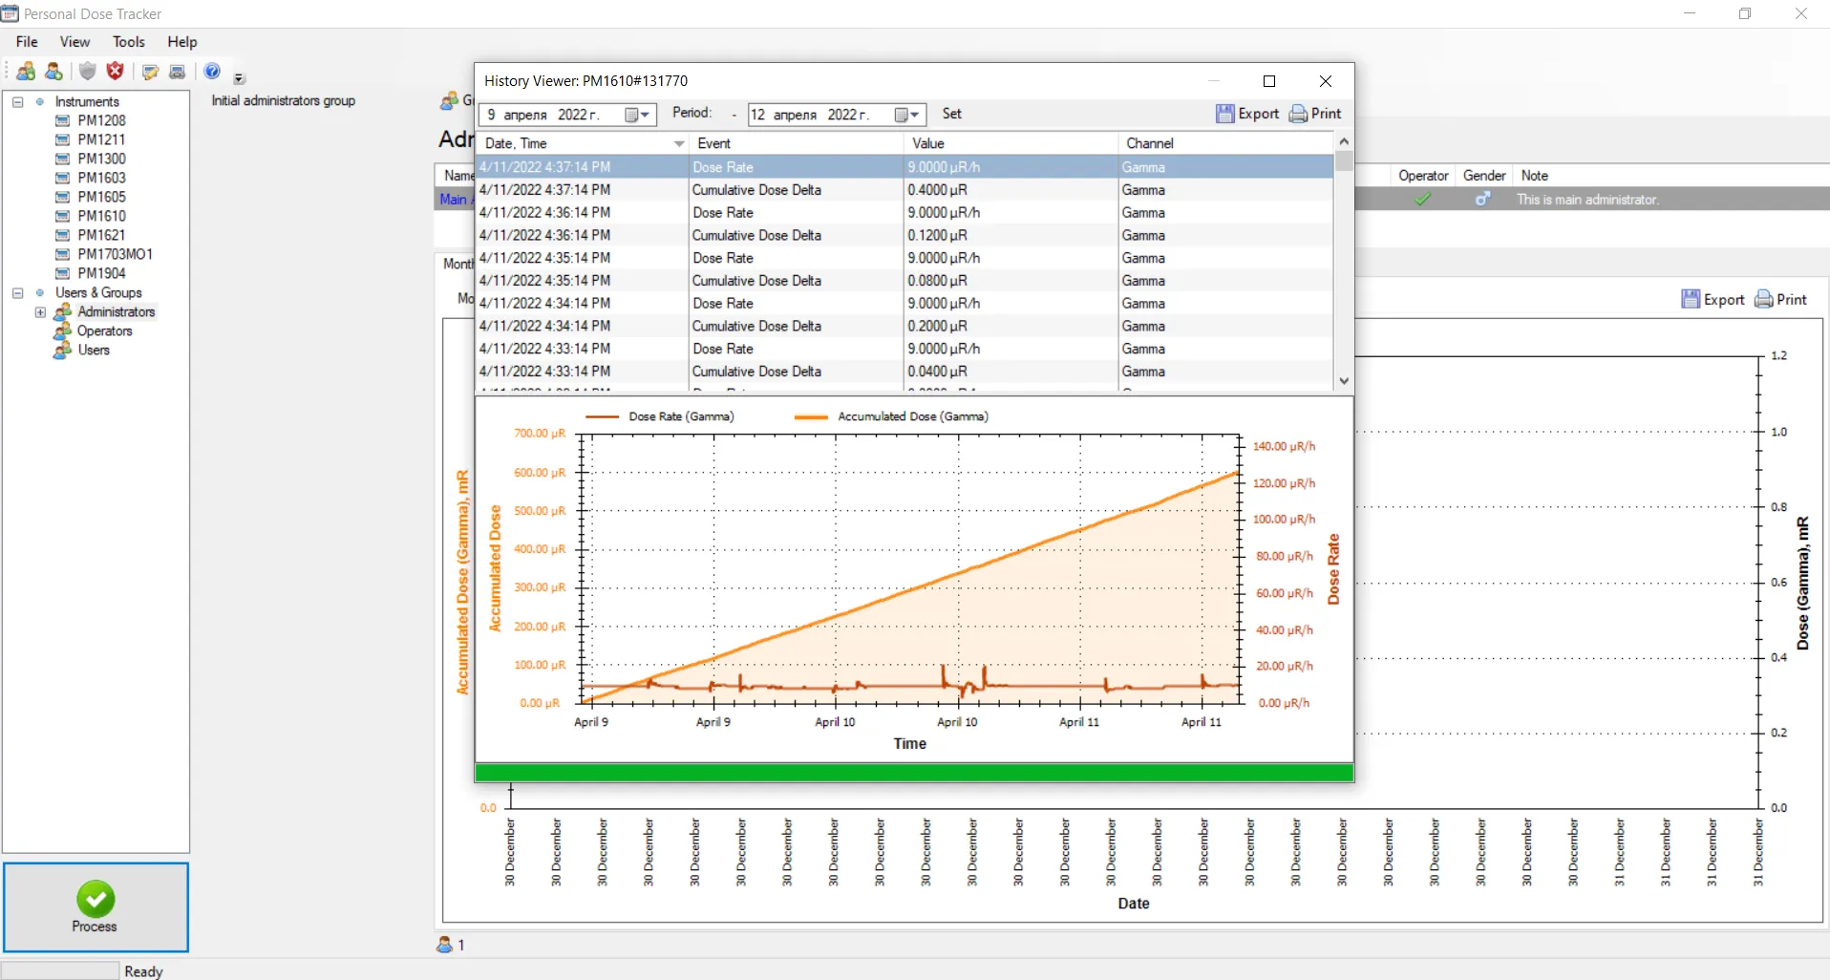Click Dose Rate (Gamma) legend color line

[602, 416]
